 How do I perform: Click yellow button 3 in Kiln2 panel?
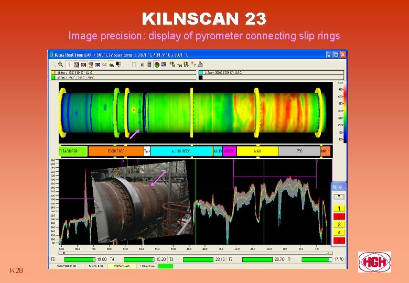pyautogui.click(x=339, y=224)
